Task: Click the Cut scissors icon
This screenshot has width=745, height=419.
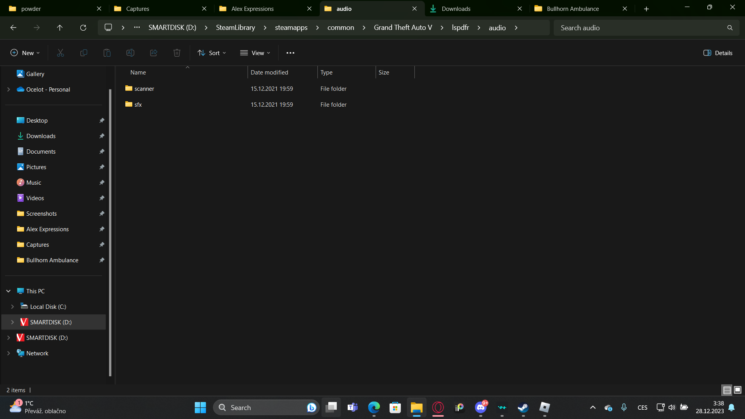Action: pyautogui.click(x=61, y=53)
